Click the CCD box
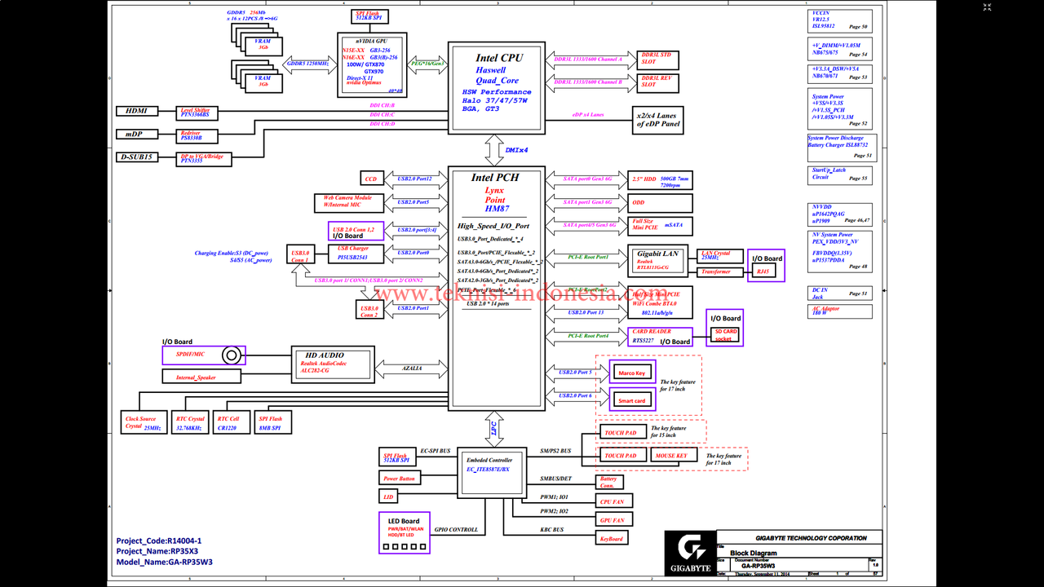 [x=371, y=178]
